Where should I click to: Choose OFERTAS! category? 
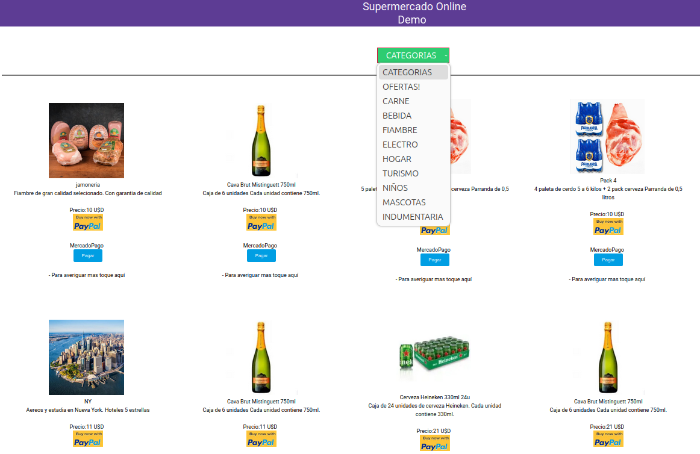point(413,87)
